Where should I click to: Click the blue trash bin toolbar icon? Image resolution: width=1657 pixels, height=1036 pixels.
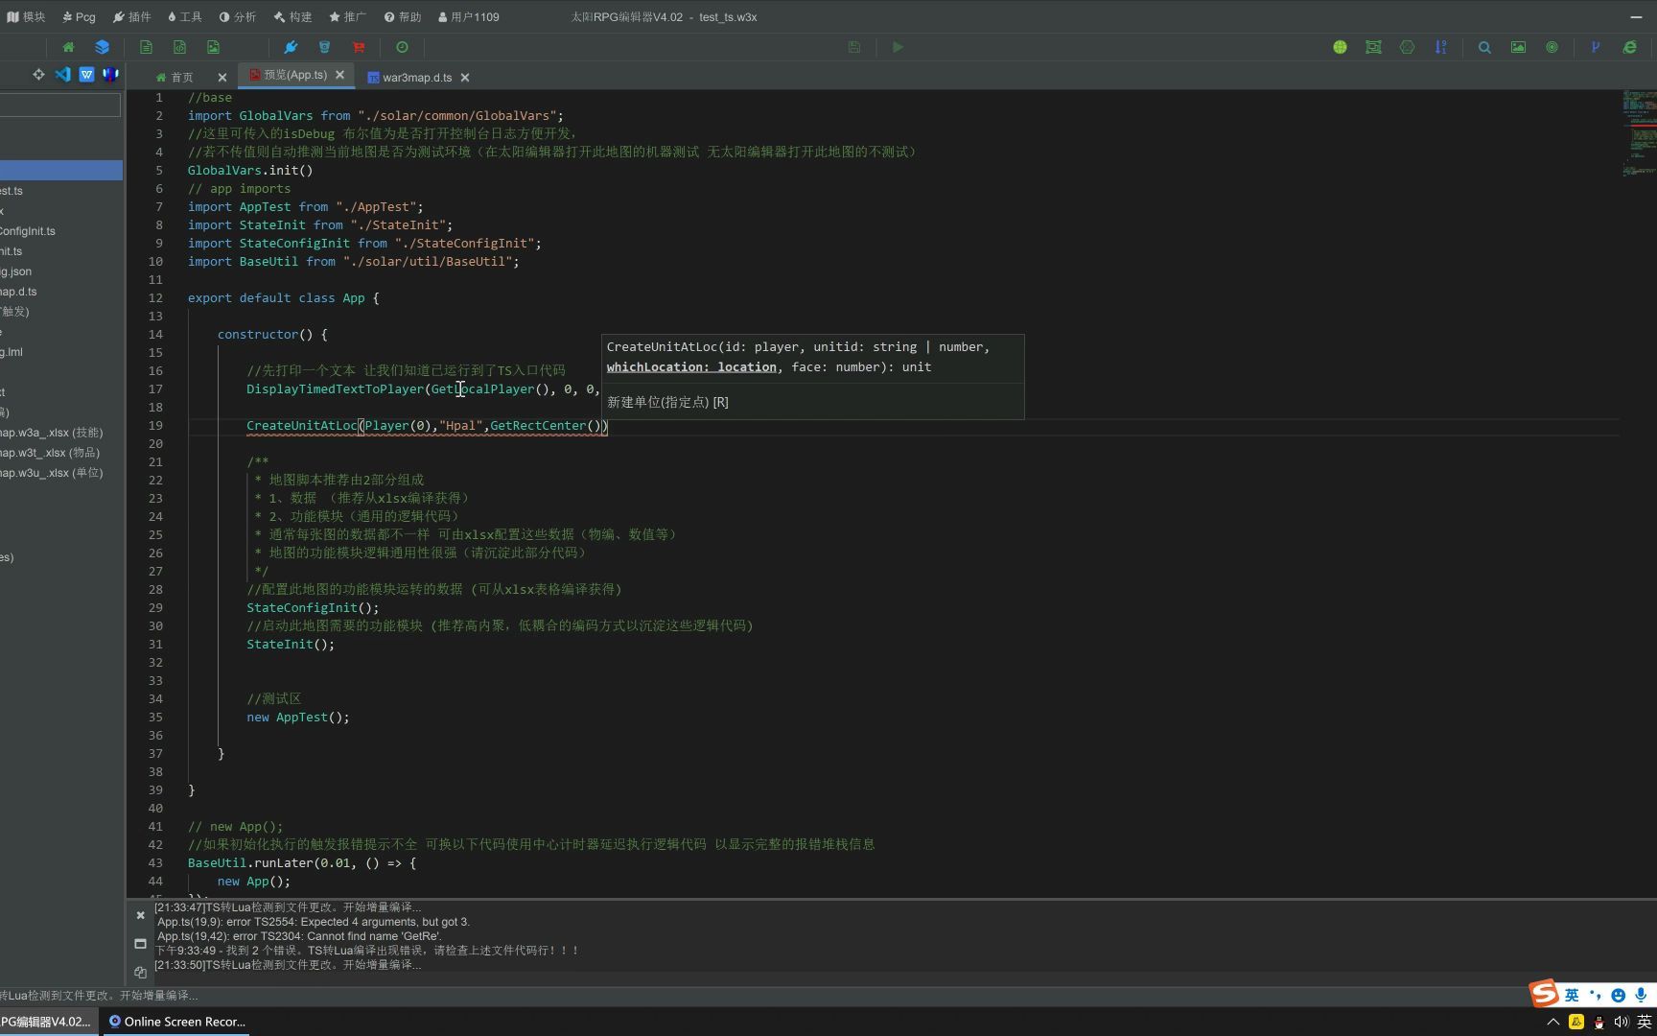coord(324,47)
